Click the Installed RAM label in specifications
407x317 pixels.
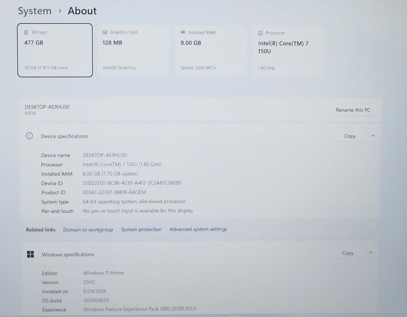click(x=57, y=174)
